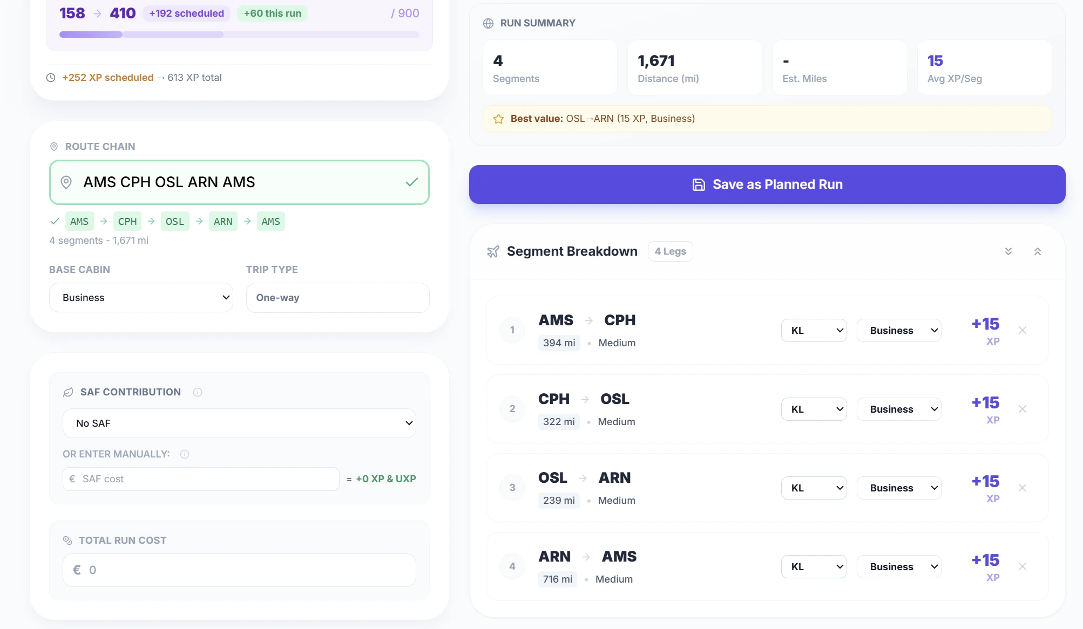Click the airplane icon beside Segment Breakdown
The width and height of the screenshot is (1083, 629).
493,251
